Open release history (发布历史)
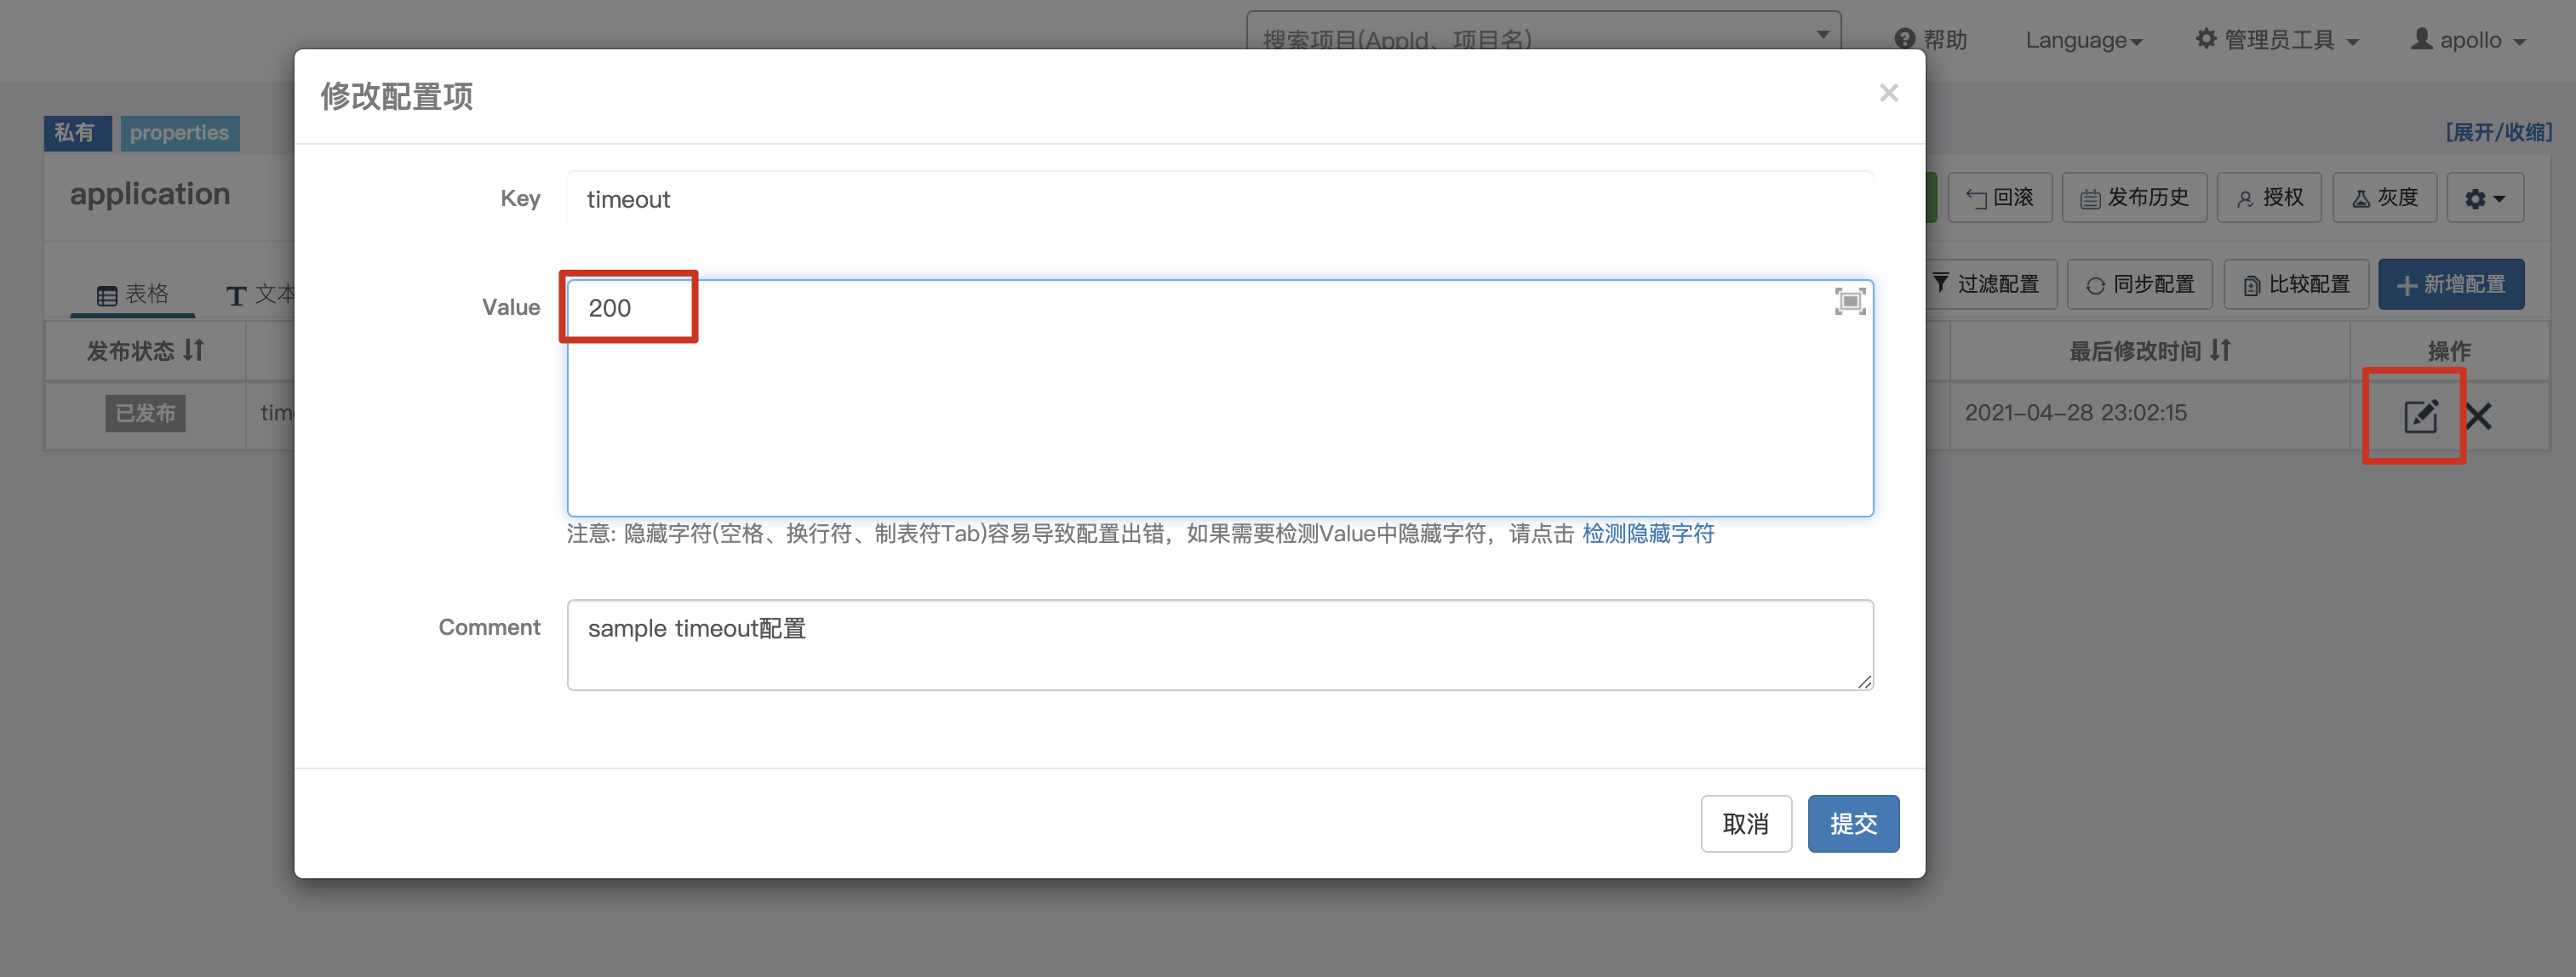This screenshot has width=2576, height=977. (2134, 198)
